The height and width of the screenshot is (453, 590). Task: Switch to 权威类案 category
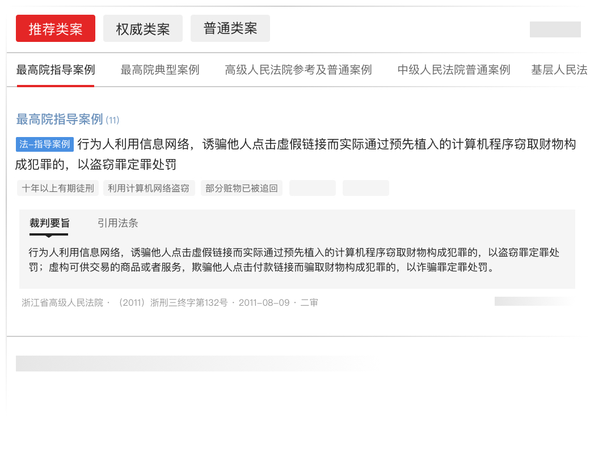(143, 28)
